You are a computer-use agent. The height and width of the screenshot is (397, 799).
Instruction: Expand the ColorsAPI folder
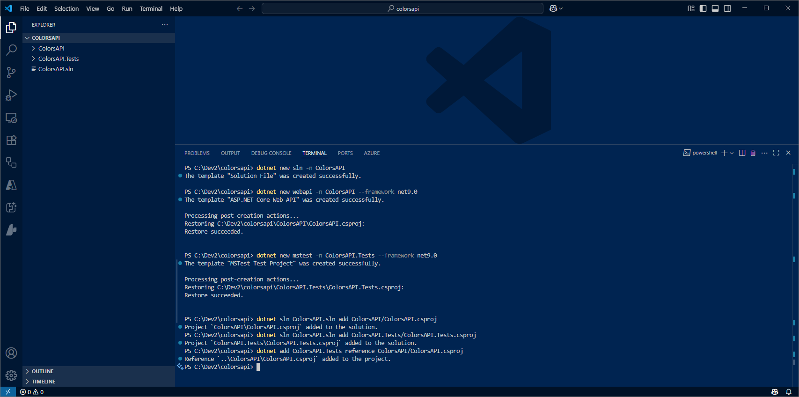pos(51,48)
